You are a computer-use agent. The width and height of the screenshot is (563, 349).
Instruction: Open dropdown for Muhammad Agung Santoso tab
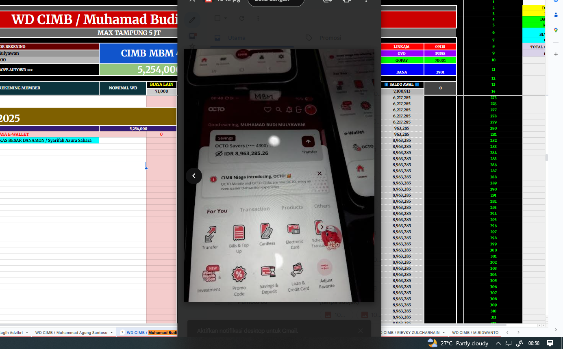pos(112,332)
